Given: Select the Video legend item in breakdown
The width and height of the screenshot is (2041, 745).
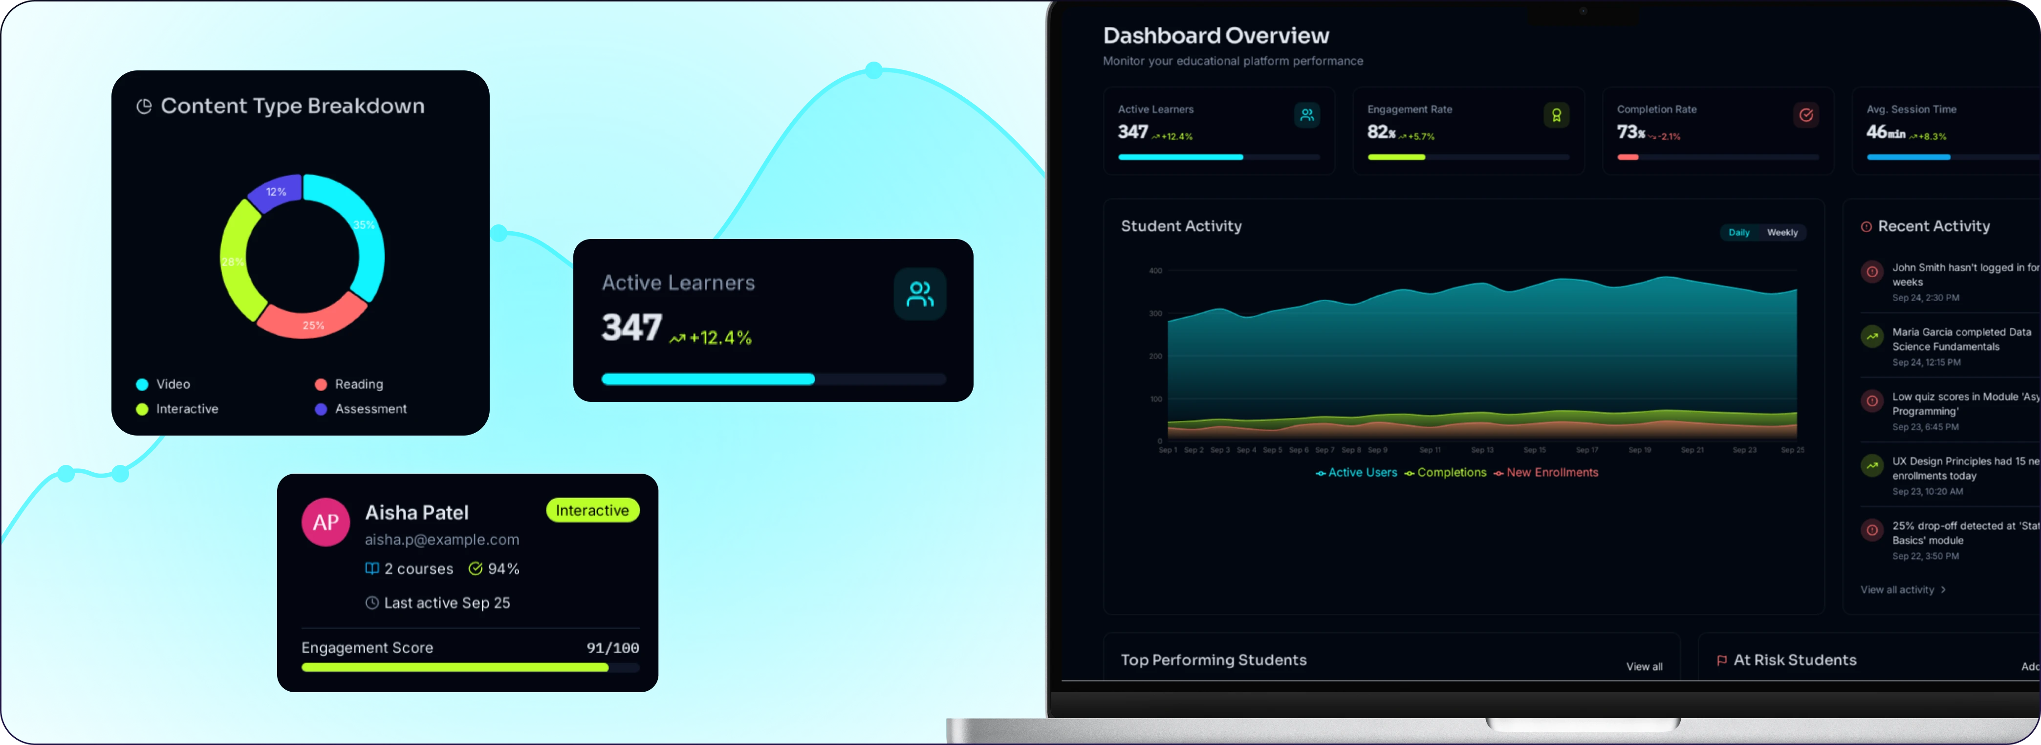Looking at the screenshot, I should pyautogui.click(x=163, y=384).
